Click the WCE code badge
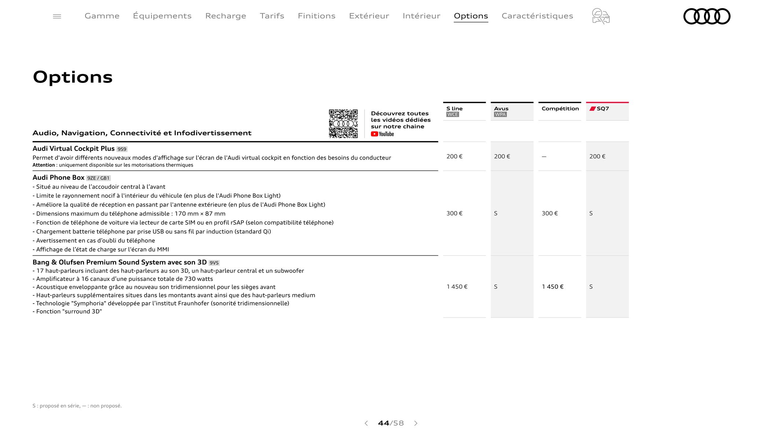 [452, 114]
